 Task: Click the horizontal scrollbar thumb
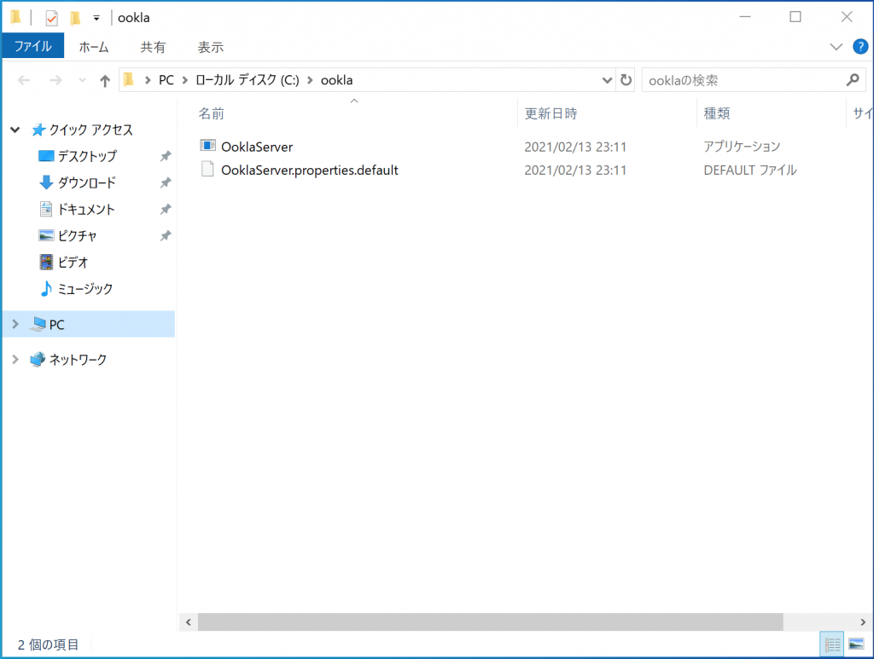pyautogui.click(x=491, y=622)
